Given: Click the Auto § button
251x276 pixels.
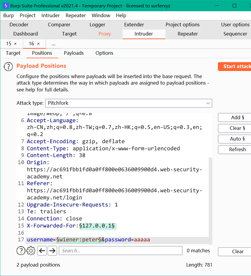Looking at the screenshot, I should click(x=235, y=139).
